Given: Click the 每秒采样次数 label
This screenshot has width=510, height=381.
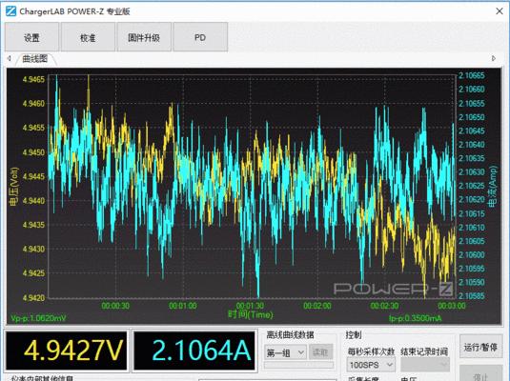Looking at the screenshot, I should coord(371,351).
